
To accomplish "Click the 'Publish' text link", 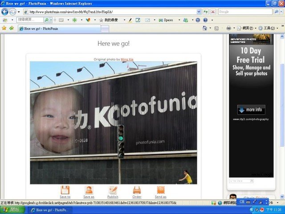I will pyautogui.click(x=113, y=197).
